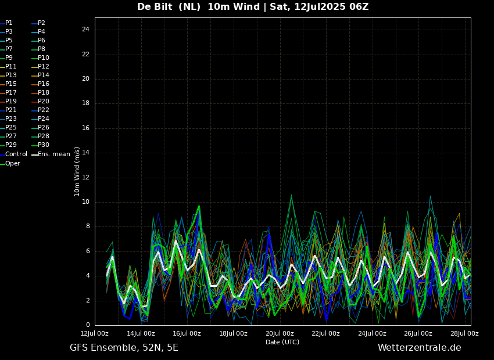
Task: Click the P29 legend label
Action: tap(10, 145)
